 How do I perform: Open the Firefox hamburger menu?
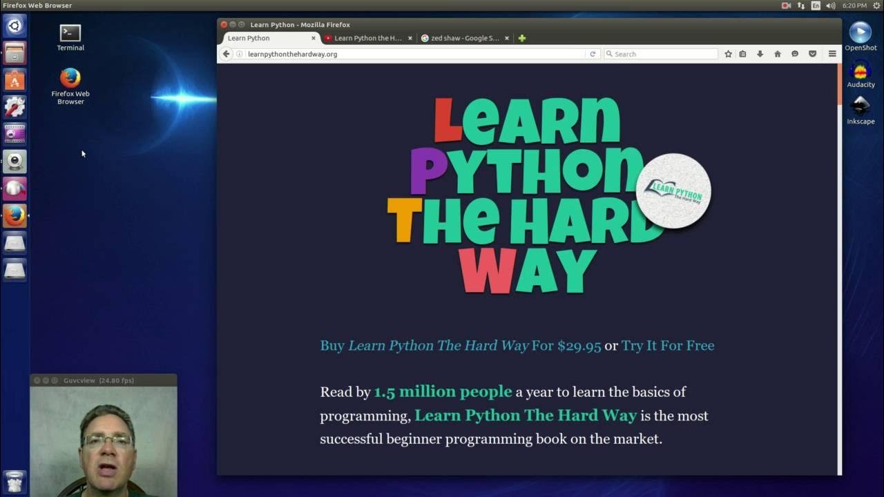832,54
